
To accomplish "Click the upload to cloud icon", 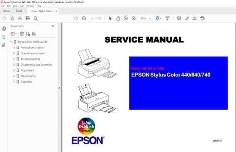I will (x=20, y=18).
